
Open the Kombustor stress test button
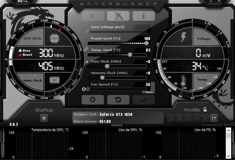[93, 16]
